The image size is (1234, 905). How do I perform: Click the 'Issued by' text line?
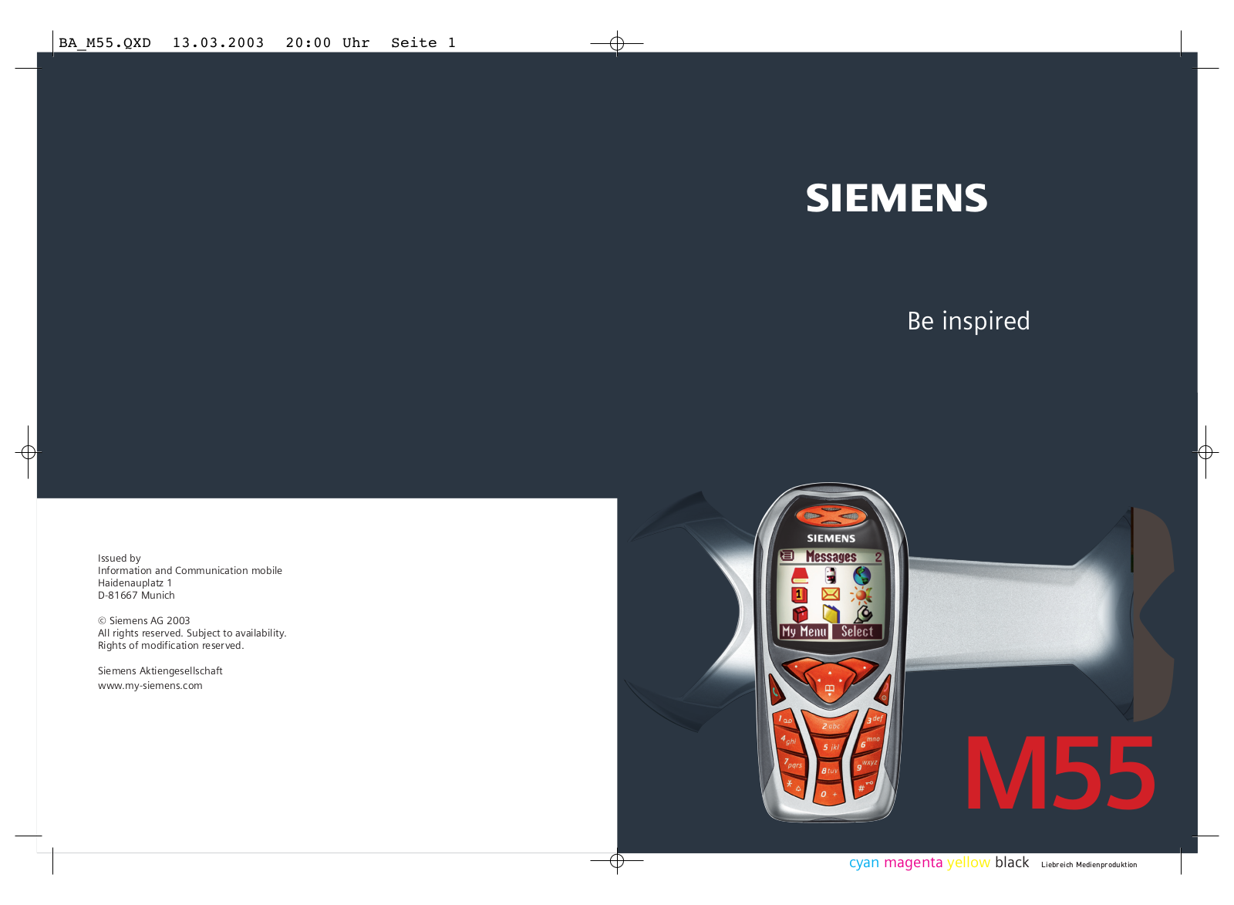[x=120, y=558]
